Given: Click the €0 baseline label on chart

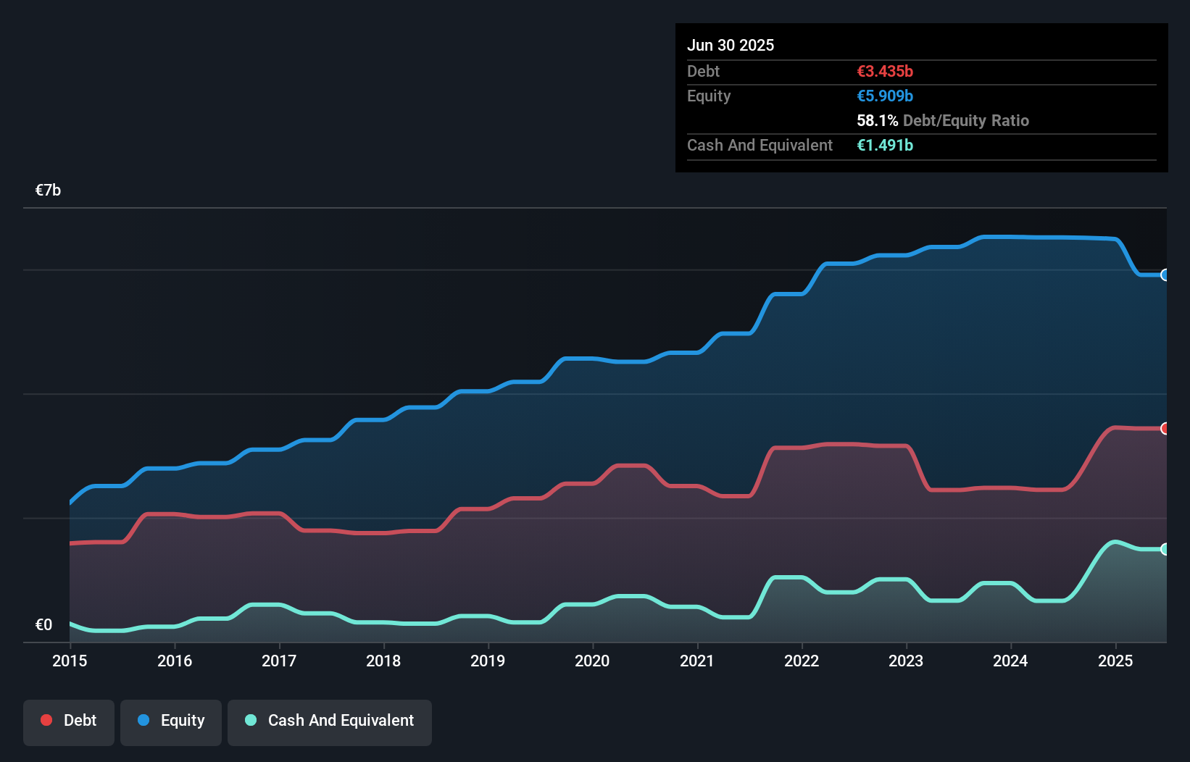Looking at the screenshot, I should [44, 624].
